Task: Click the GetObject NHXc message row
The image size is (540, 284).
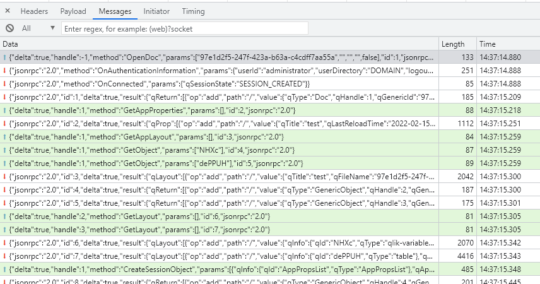Action: [221, 150]
